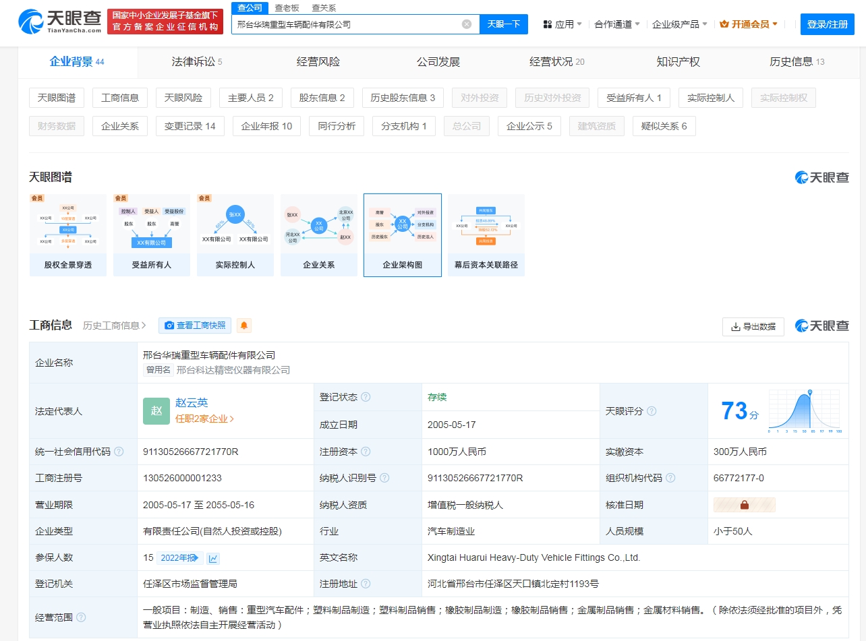Screen dimensions: 866x641
Task: Select the 查老板 search tab
Action: click(287, 8)
